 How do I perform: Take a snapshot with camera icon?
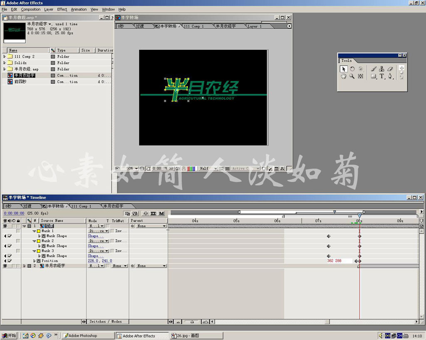point(178,169)
